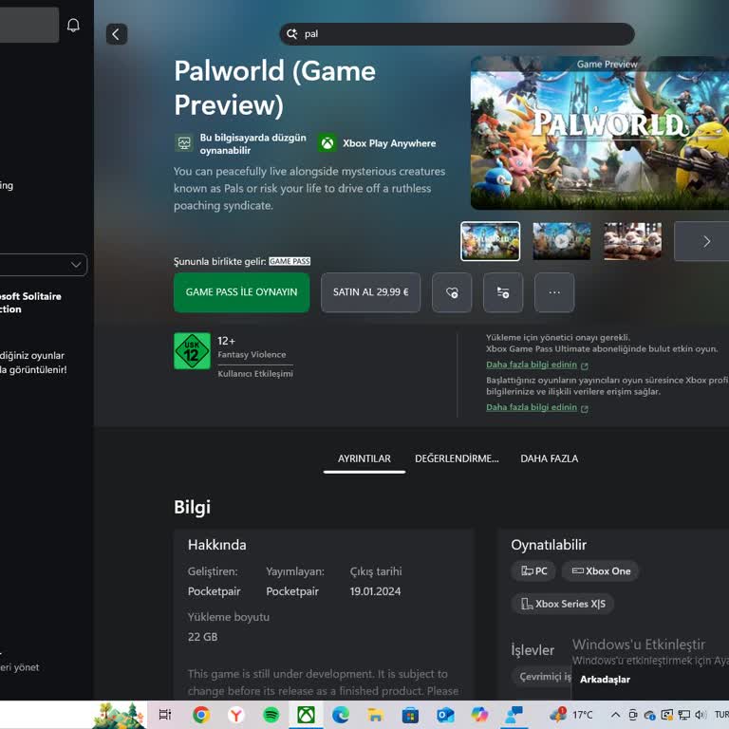Click the GAME PASS badge label

click(x=290, y=261)
